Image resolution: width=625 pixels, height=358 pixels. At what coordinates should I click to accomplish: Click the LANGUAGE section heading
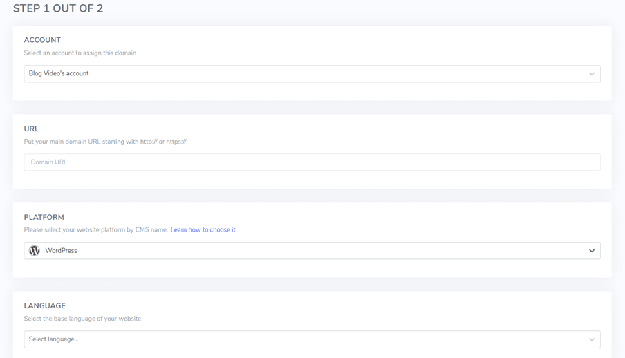coord(45,305)
